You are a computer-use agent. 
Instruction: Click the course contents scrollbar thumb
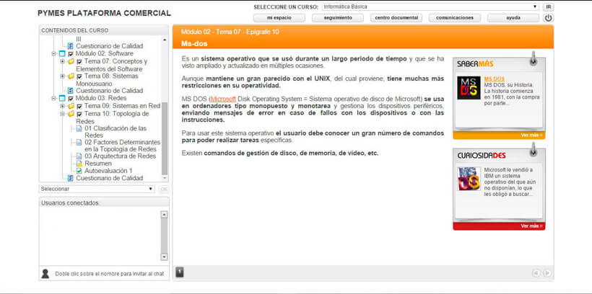coord(165,138)
